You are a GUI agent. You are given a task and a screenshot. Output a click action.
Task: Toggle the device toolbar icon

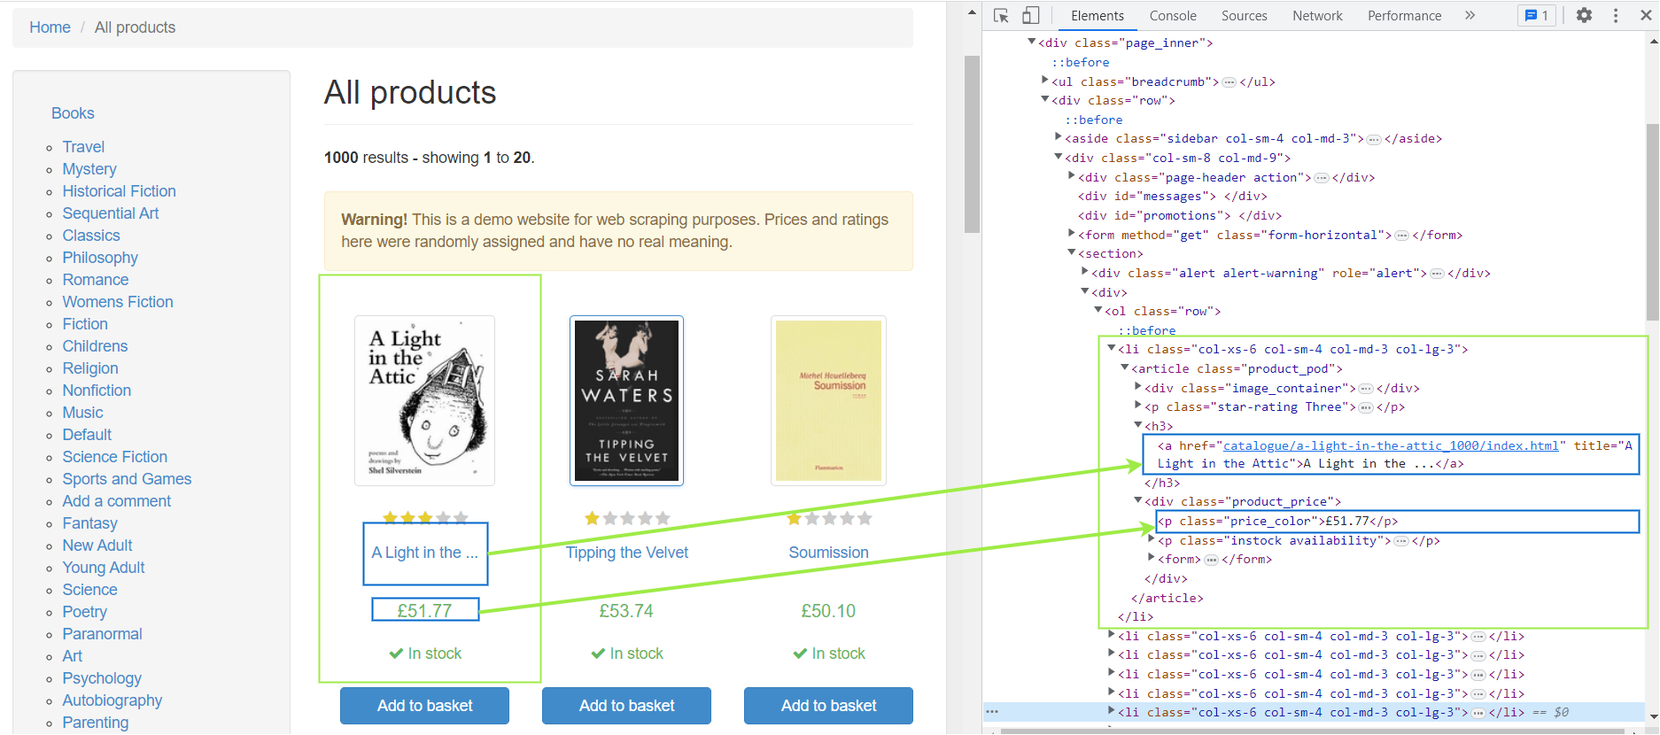click(x=1030, y=16)
